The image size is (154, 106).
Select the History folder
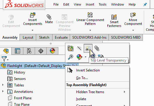16,72
